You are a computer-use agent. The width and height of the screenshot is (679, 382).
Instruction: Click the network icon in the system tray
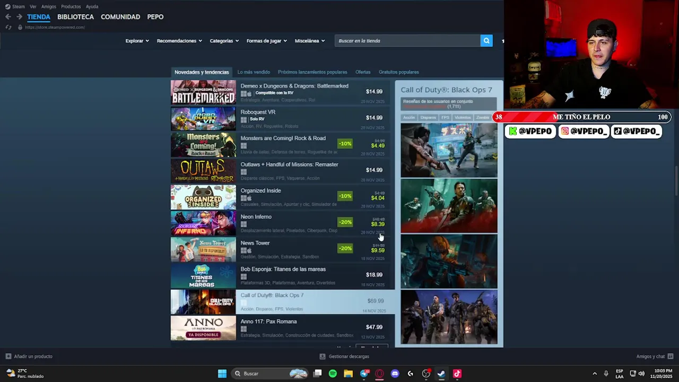633,374
